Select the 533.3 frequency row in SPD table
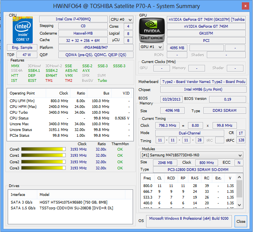Image resolution: width=253 pixels, height=232 pixels. point(188,197)
